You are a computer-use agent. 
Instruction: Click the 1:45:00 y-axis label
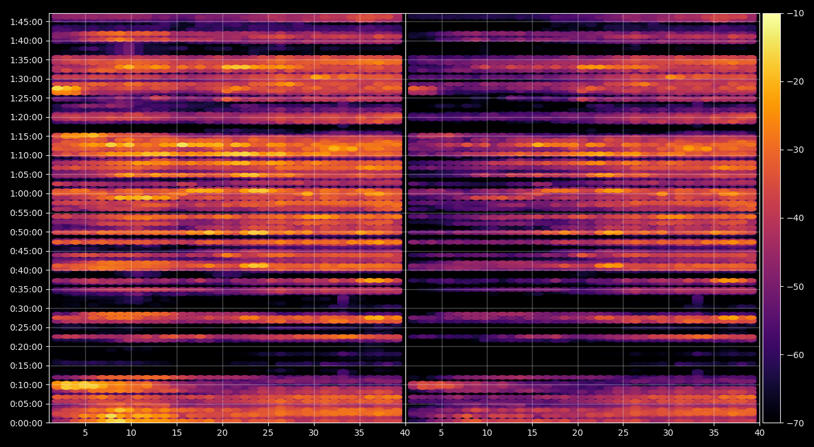coord(26,22)
